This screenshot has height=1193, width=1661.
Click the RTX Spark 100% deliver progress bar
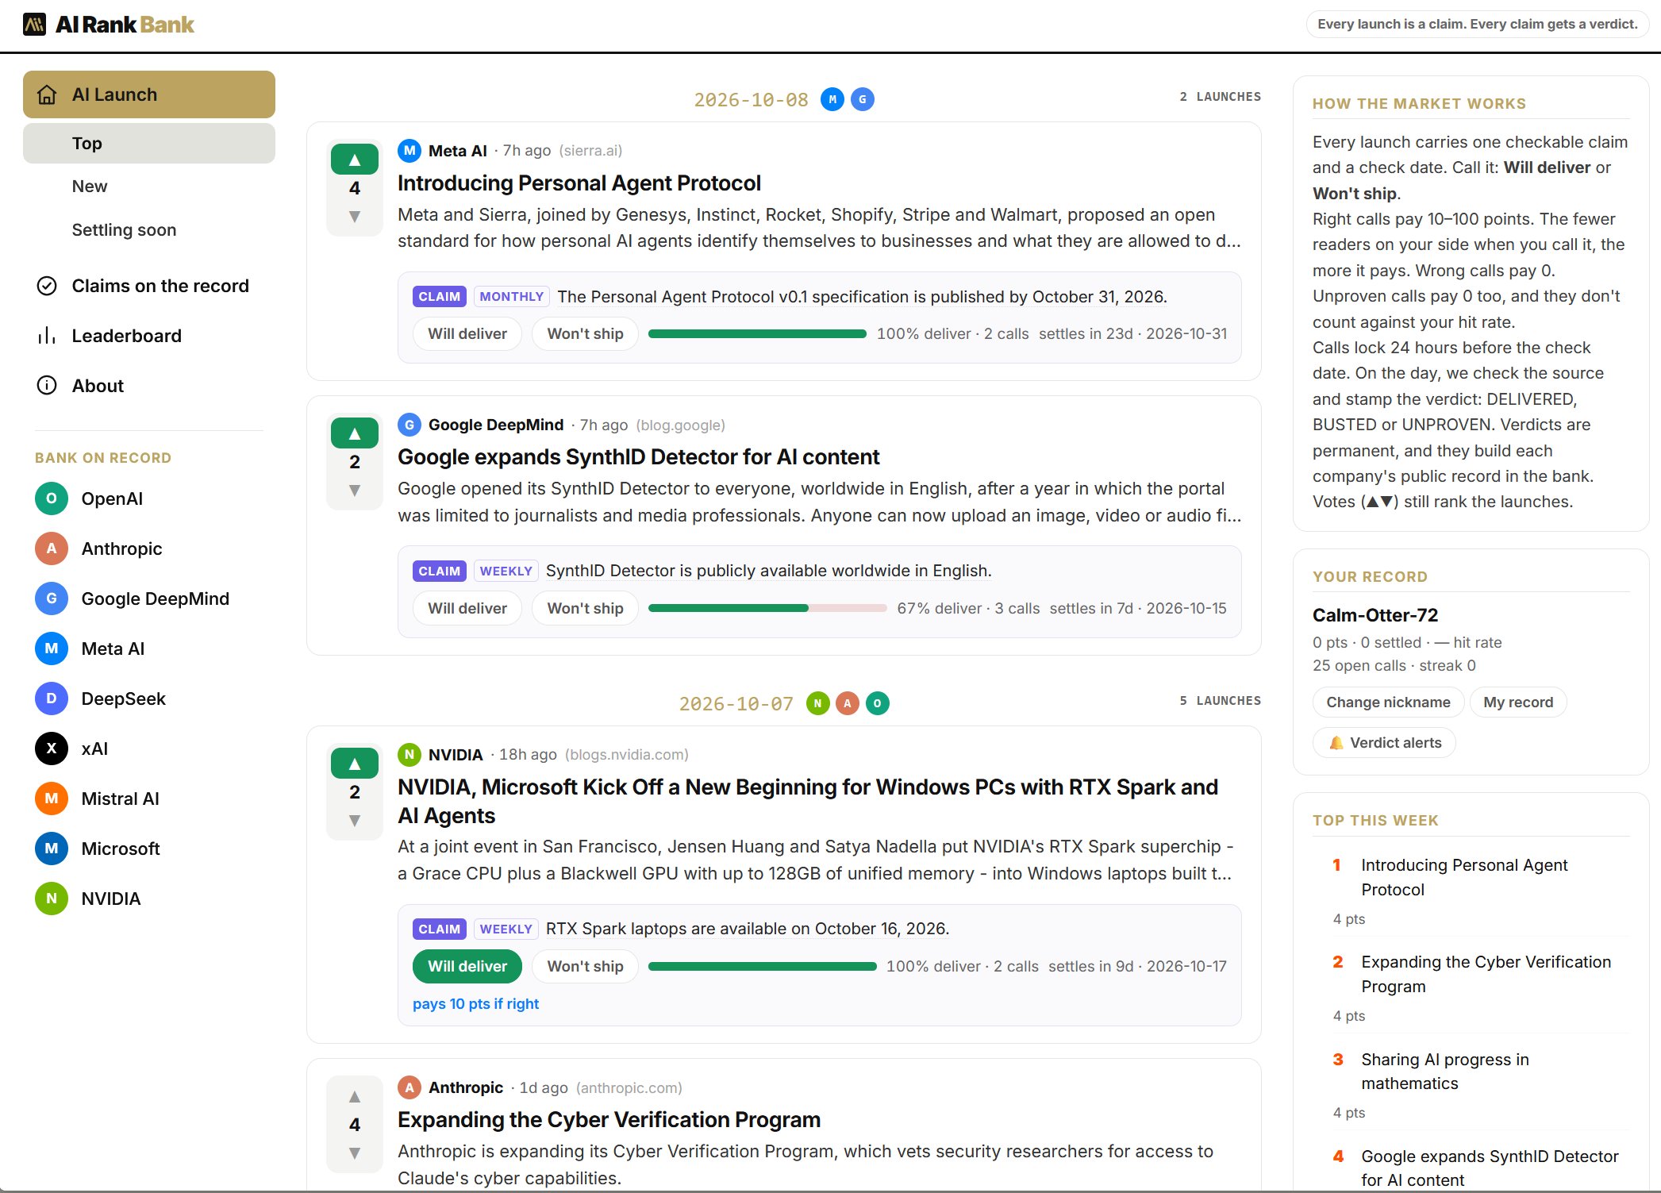(762, 966)
